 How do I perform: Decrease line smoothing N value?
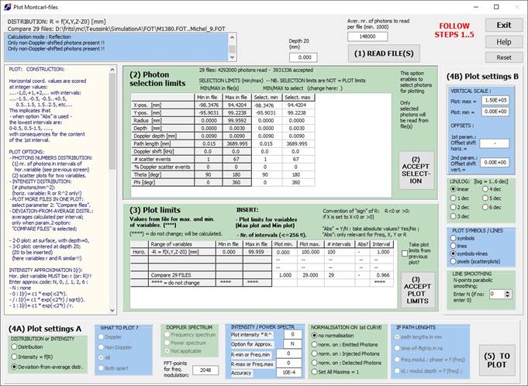[x=508, y=296]
